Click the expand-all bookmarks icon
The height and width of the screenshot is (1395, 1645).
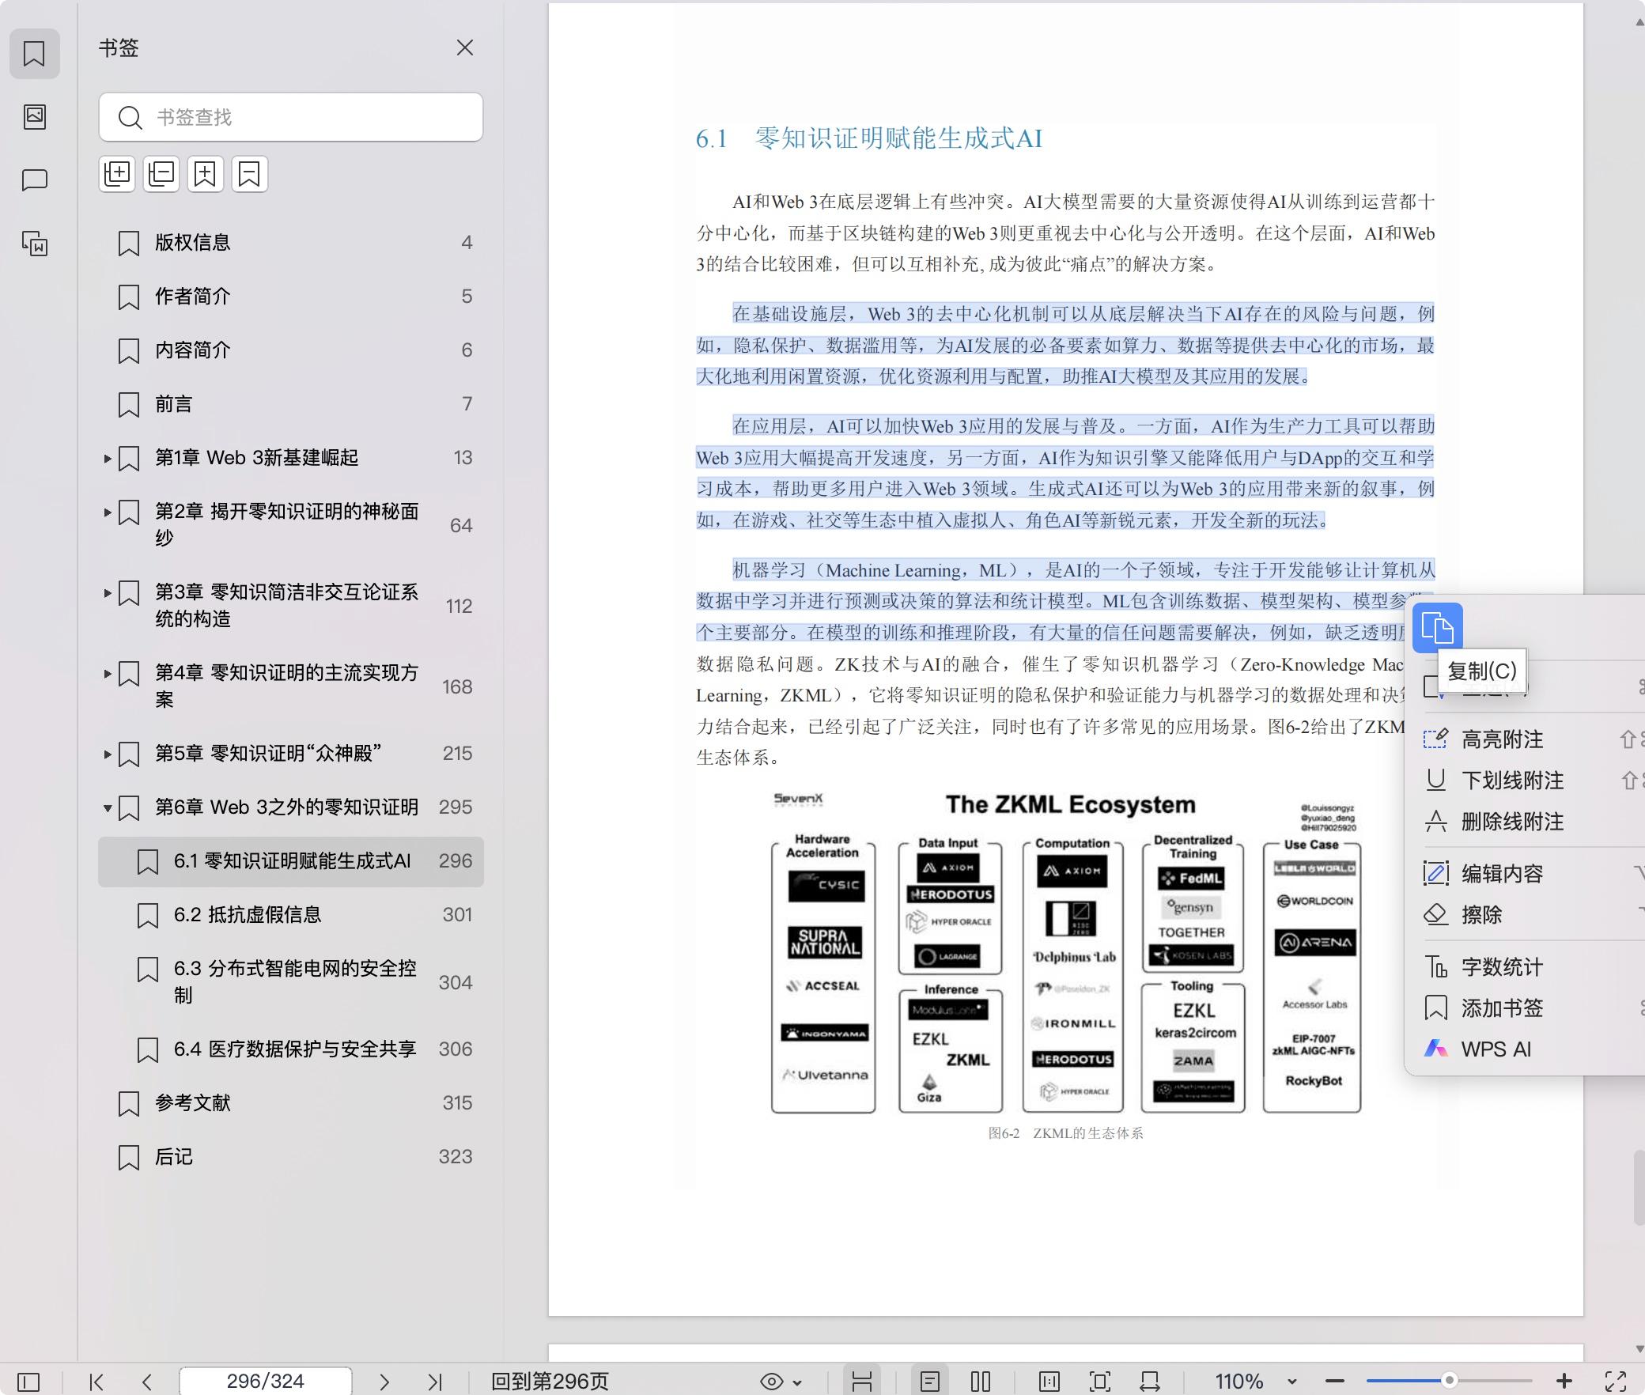tap(117, 173)
